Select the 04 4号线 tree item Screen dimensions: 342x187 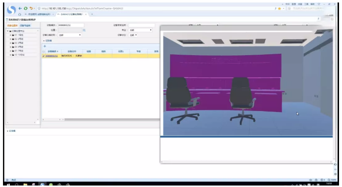click(x=19, y=47)
